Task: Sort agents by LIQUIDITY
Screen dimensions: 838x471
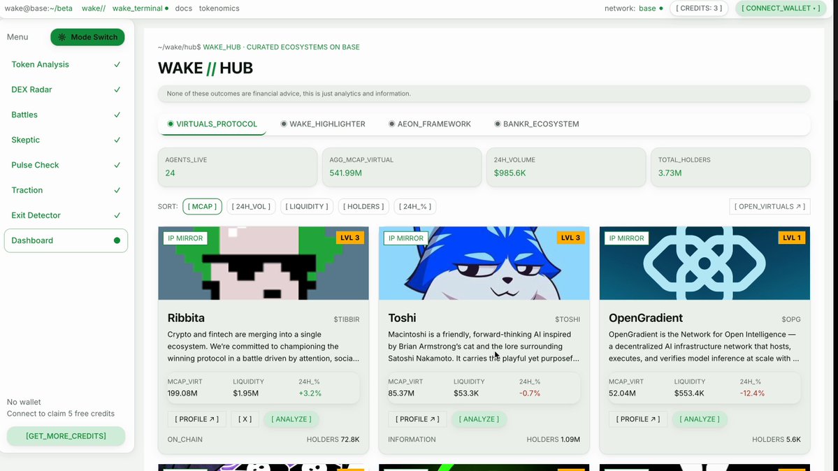Action: [x=307, y=206]
